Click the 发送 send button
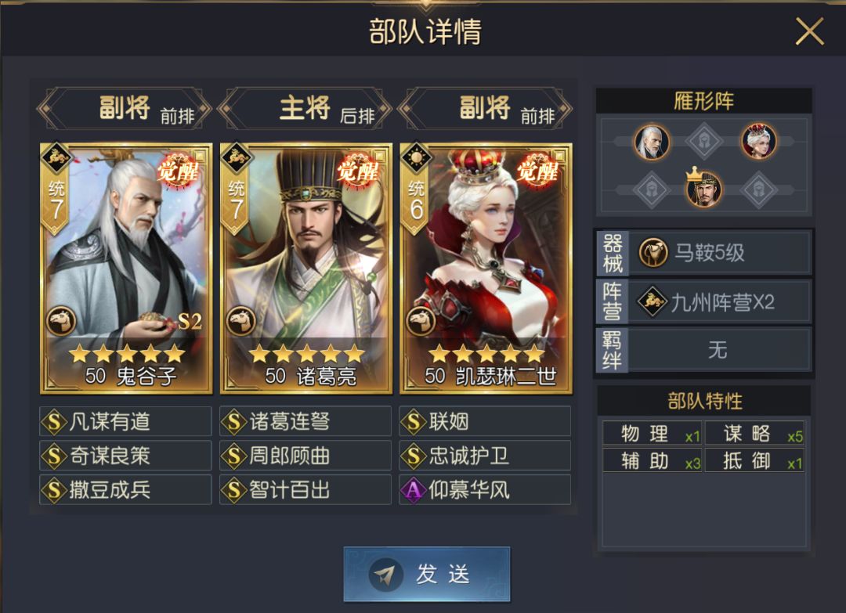The width and height of the screenshot is (846, 613). click(x=427, y=574)
